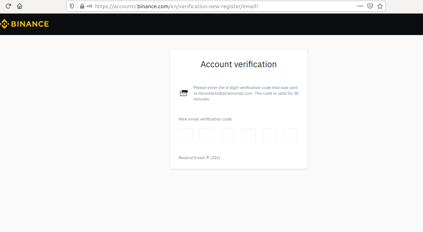The height and width of the screenshot is (232, 423).
Task: Click the fourth code digit box
Action: click(x=248, y=136)
